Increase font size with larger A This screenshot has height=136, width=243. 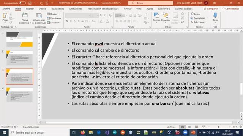pos(101,15)
